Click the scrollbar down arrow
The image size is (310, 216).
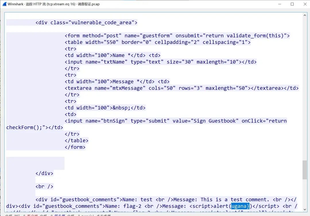(305, 209)
